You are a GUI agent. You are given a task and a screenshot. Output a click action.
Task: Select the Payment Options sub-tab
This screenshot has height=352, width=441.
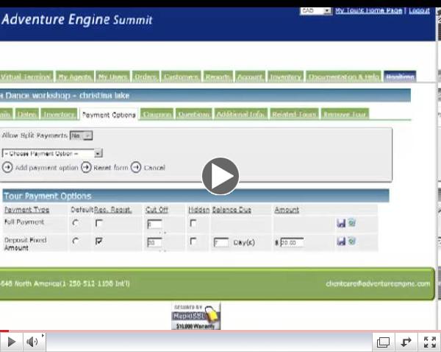[x=109, y=115]
